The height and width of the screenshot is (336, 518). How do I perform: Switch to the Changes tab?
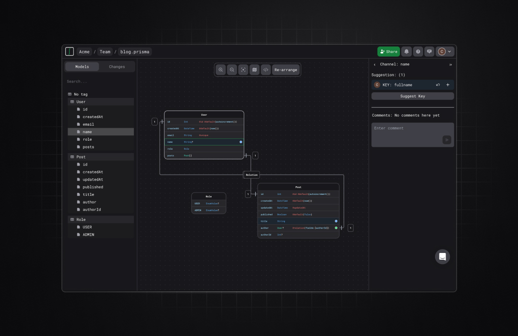click(117, 67)
